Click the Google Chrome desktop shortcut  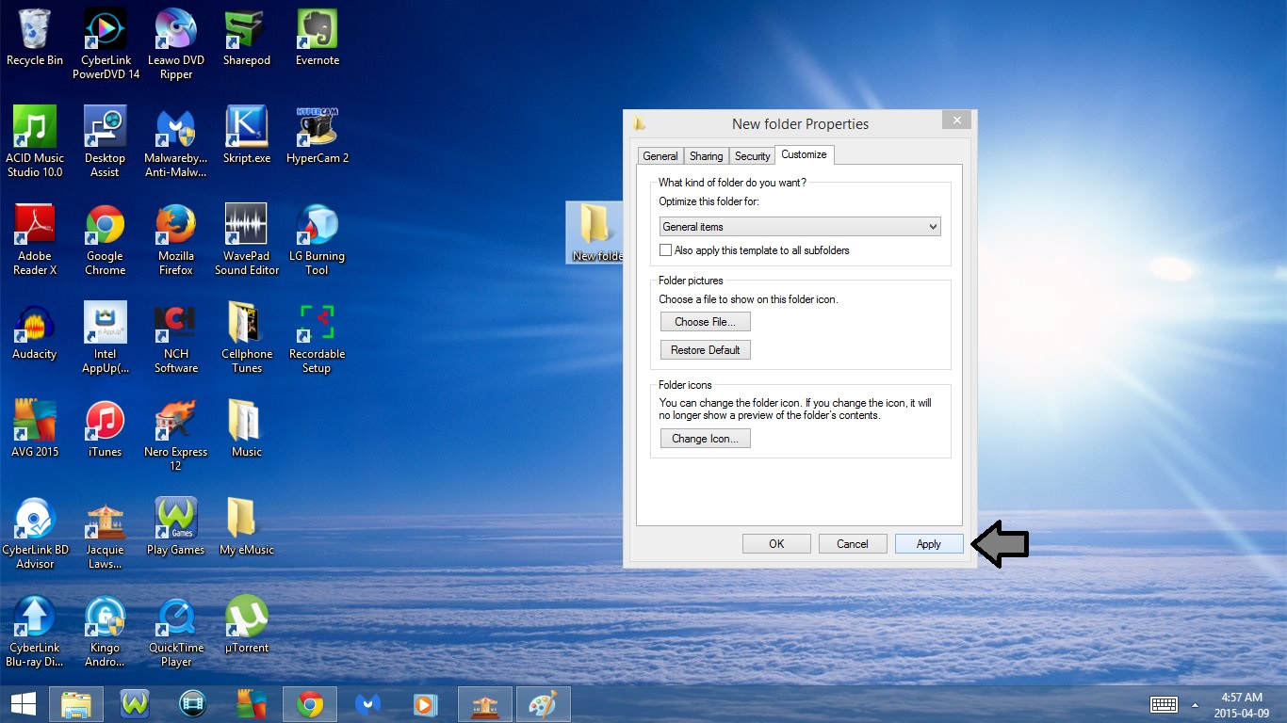pos(106,239)
